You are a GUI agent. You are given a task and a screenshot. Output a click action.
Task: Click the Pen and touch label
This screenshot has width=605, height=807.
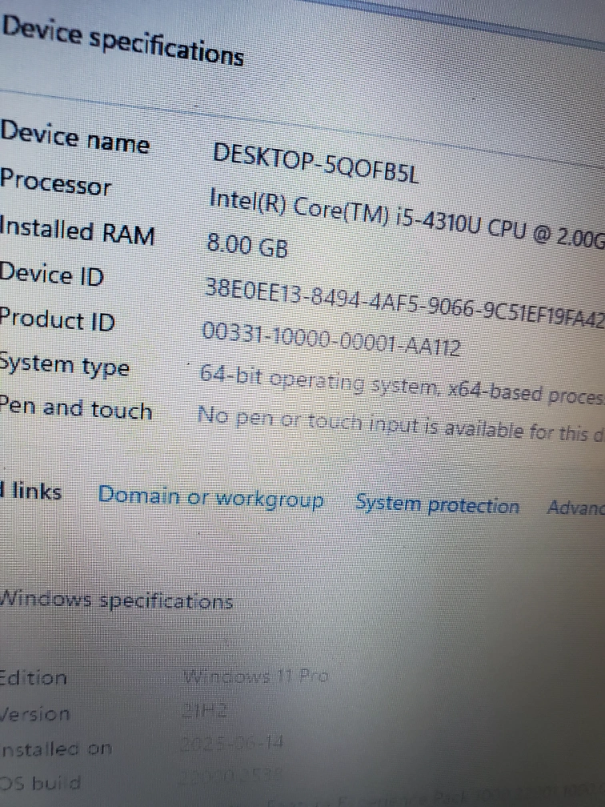tap(75, 408)
